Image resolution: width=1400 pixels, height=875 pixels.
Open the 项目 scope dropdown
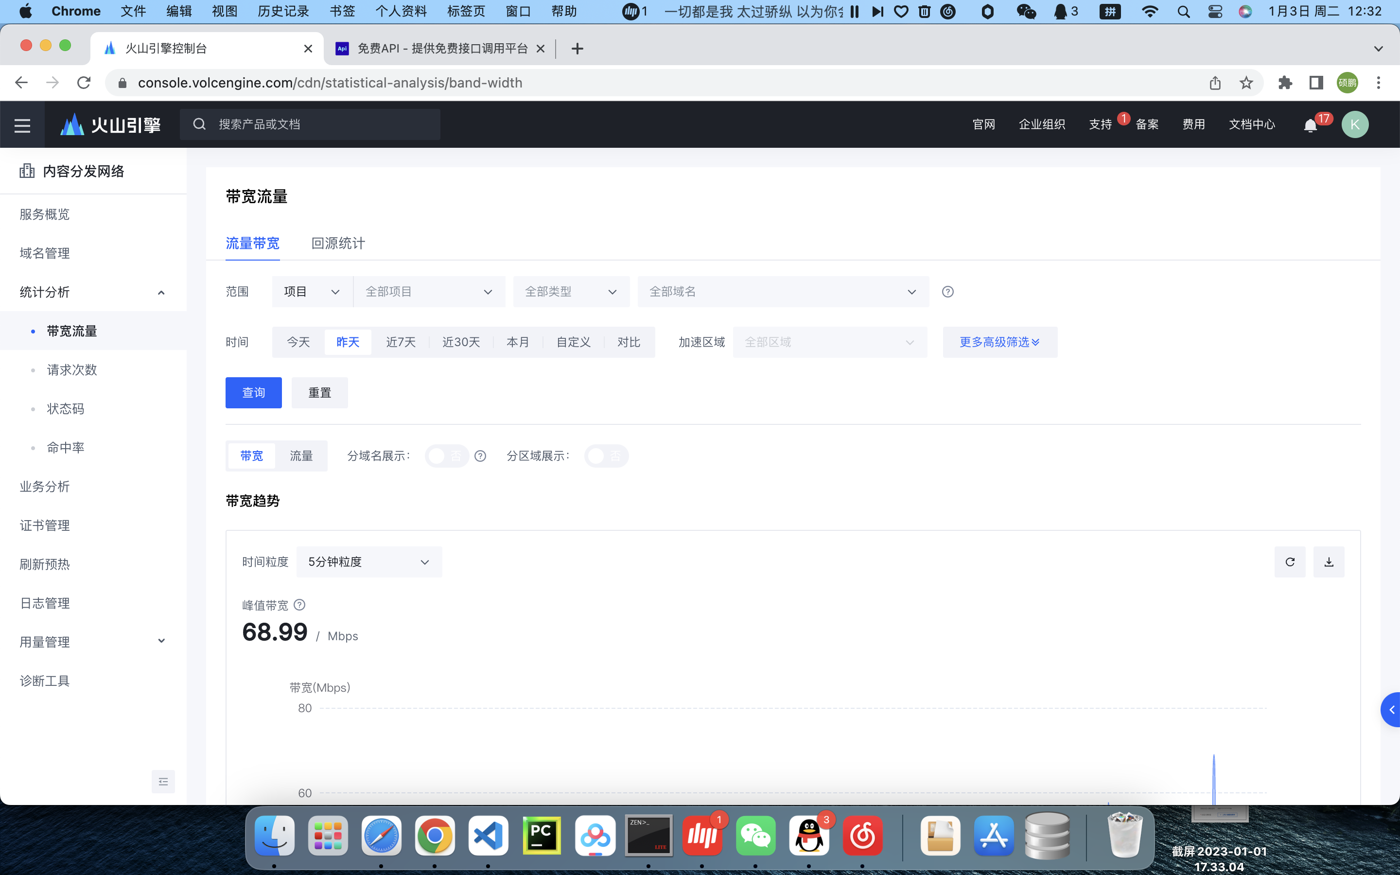coord(313,292)
